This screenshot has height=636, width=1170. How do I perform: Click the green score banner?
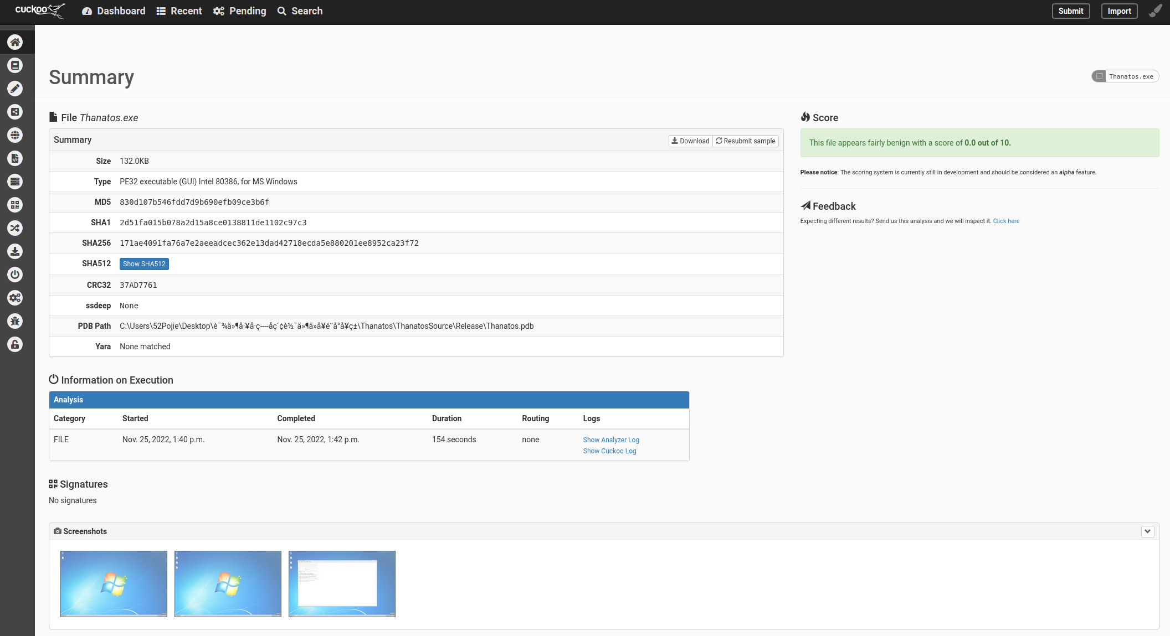979,143
